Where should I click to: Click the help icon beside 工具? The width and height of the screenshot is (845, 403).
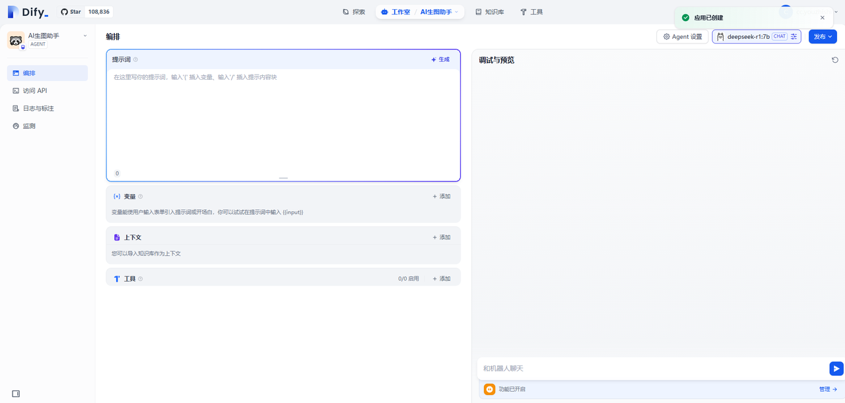pyautogui.click(x=141, y=279)
